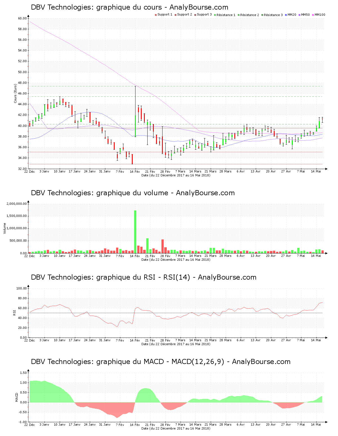Click the 60.00 price axis value
The image size is (338, 436).
pyautogui.click(x=22, y=19)
